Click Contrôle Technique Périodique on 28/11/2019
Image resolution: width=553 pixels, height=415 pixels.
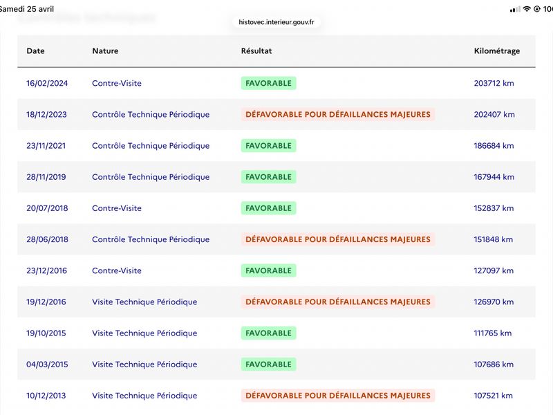[151, 177]
